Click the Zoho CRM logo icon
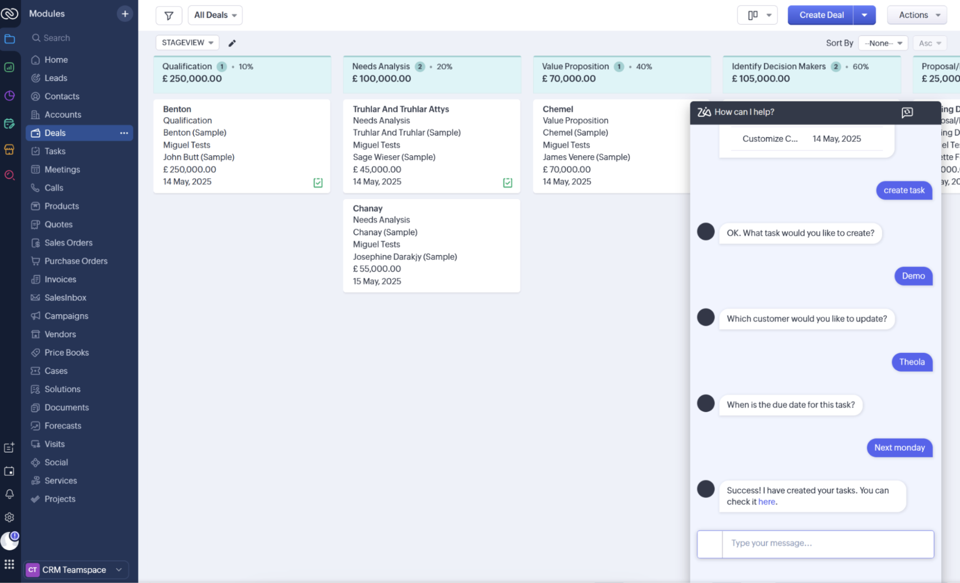The height and width of the screenshot is (583, 960). 9,14
